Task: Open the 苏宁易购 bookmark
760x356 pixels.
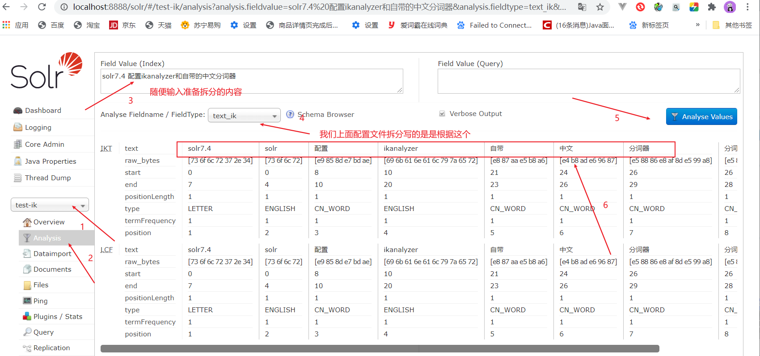Action: point(201,25)
